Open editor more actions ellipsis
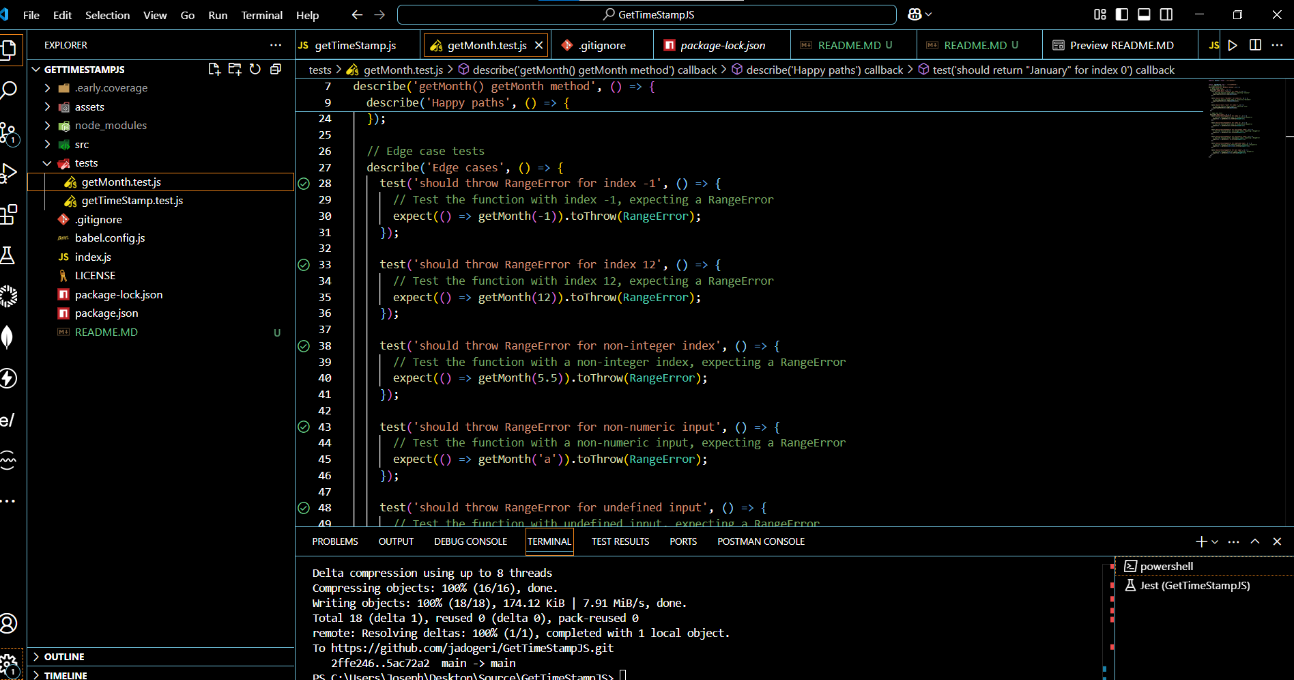Screen dimensions: 1294x680 click(1278, 45)
